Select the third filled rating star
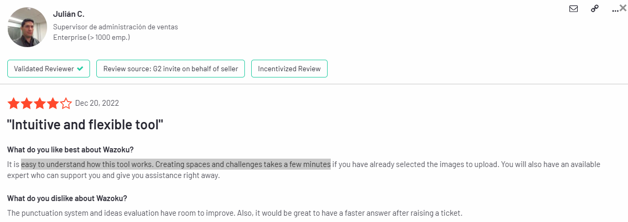The width and height of the screenshot is (628, 222). [x=39, y=104]
